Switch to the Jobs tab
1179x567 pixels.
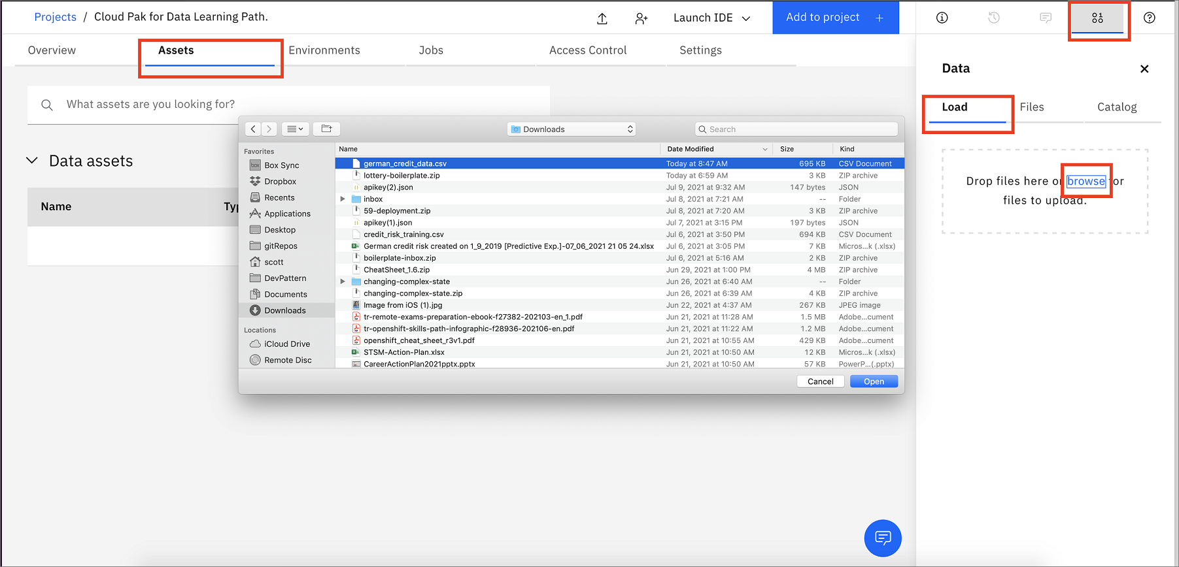click(x=431, y=50)
